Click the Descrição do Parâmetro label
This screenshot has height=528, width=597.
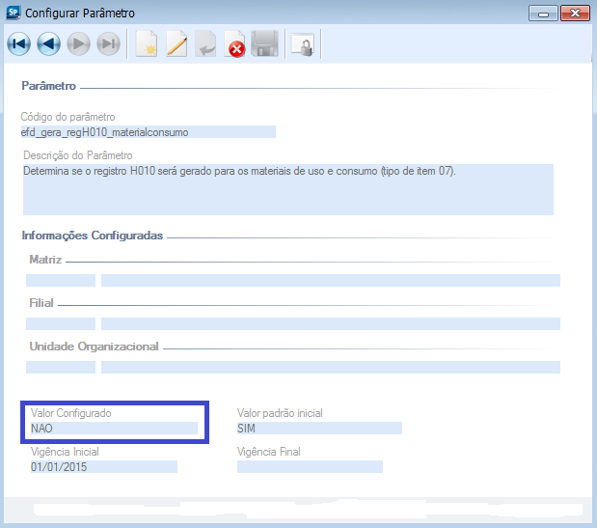[x=78, y=155]
